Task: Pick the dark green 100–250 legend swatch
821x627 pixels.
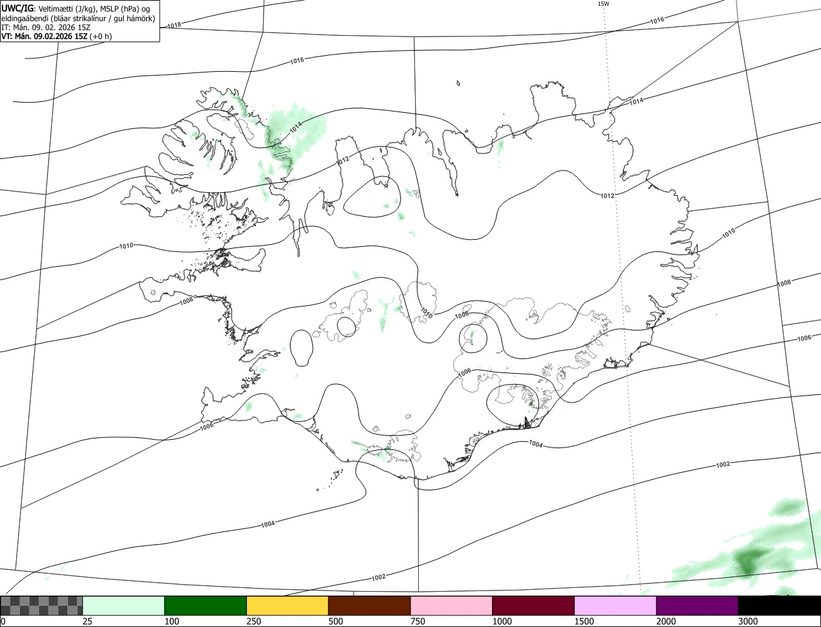Action: click(206, 605)
